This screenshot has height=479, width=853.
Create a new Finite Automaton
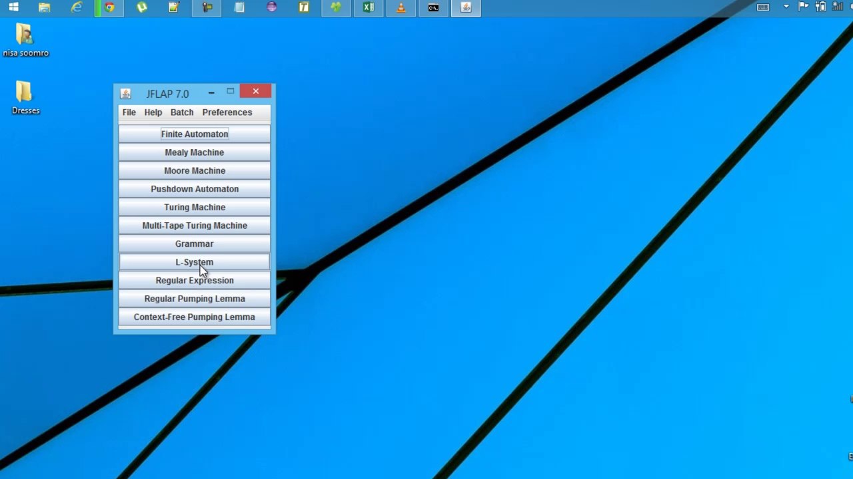pos(195,134)
